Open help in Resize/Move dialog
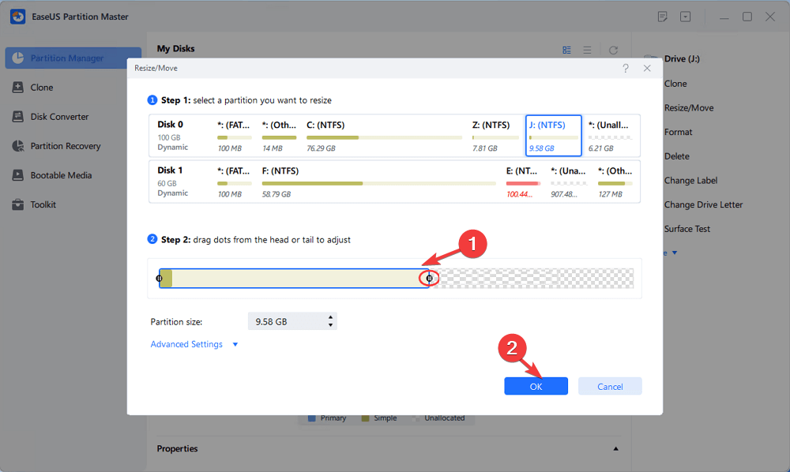Screen dimensions: 790x472 625,68
